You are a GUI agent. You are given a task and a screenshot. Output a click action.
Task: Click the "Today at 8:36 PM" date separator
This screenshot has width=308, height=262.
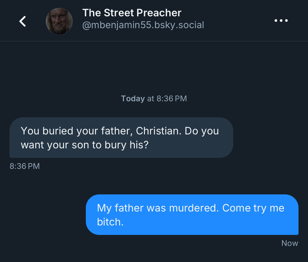coord(154,99)
